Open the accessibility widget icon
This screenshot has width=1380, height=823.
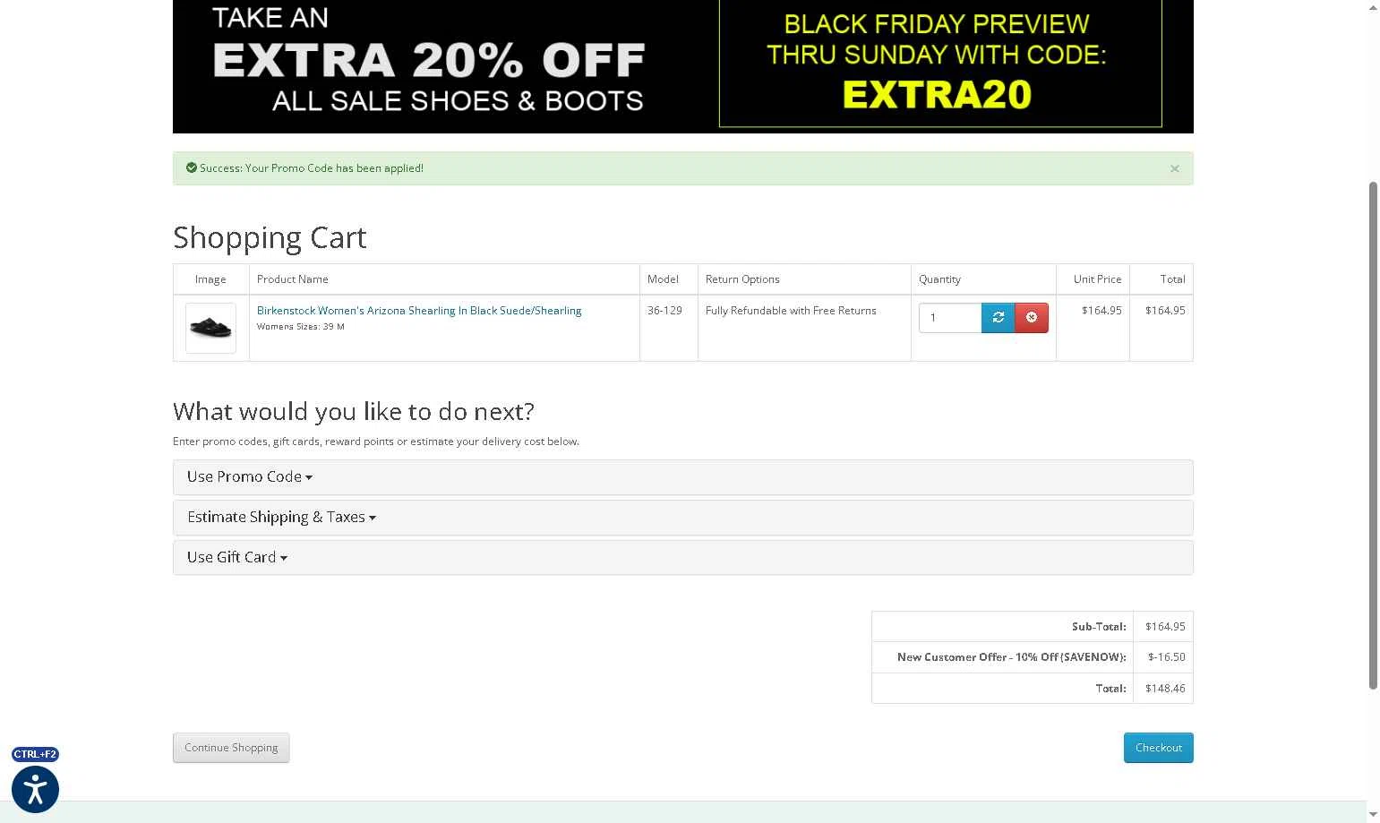tap(35, 789)
